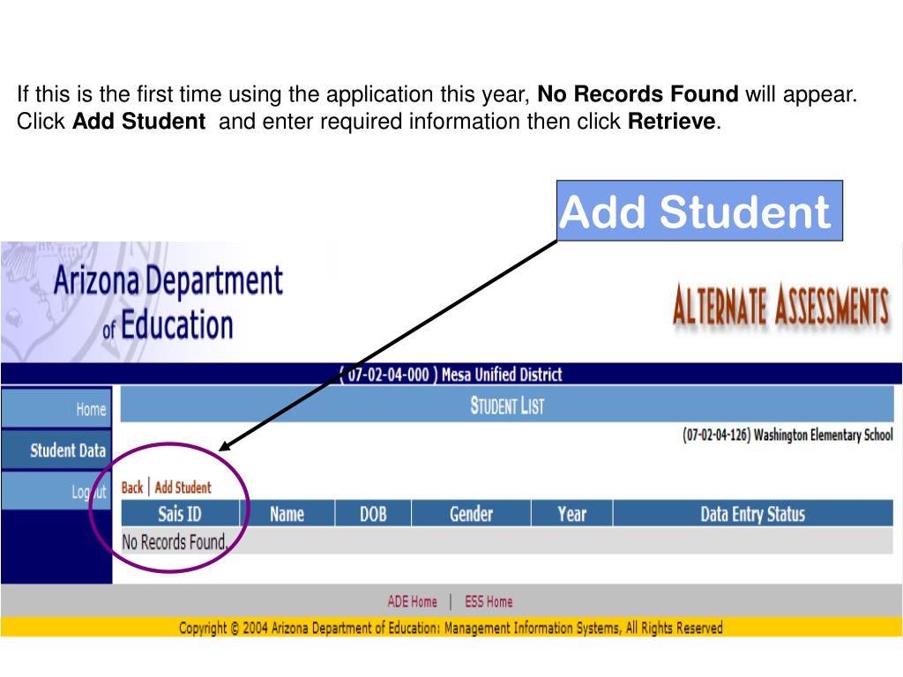Click the Add Student link
The width and height of the screenshot is (903, 677).
pyautogui.click(x=183, y=487)
